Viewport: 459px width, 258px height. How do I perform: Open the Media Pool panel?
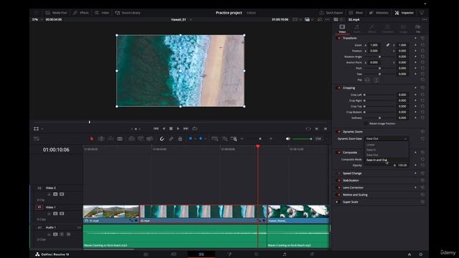coord(56,13)
